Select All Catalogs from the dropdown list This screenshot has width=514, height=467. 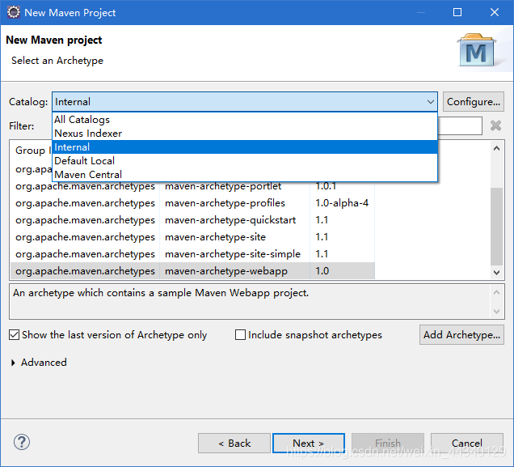coord(245,120)
